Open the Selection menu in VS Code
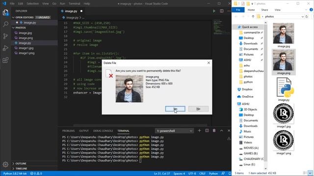The width and height of the screenshot is (314, 176). (33, 3)
